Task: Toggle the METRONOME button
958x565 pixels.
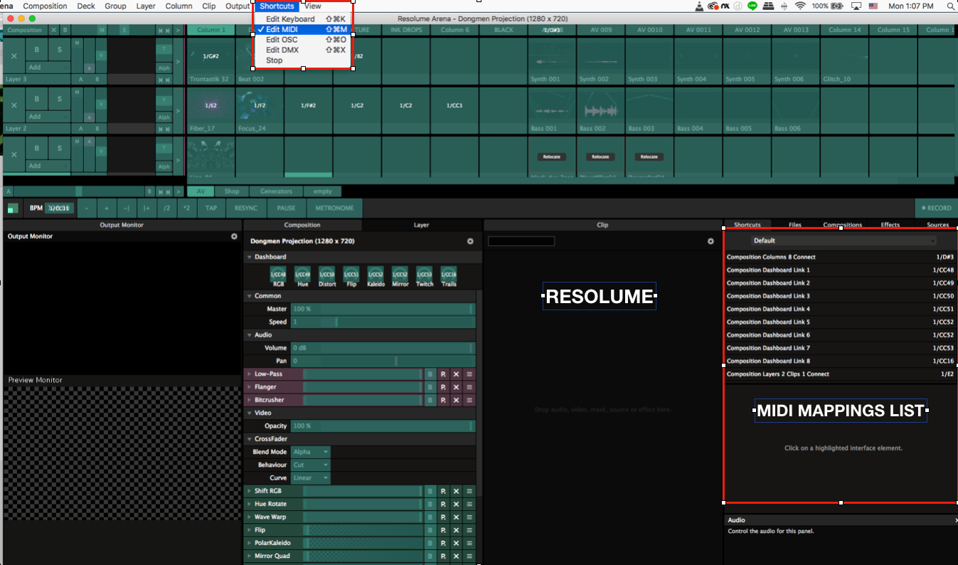Action: [x=335, y=208]
